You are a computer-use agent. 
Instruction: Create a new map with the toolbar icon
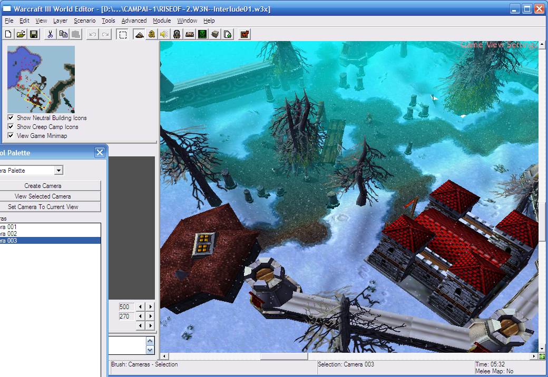(8, 34)
